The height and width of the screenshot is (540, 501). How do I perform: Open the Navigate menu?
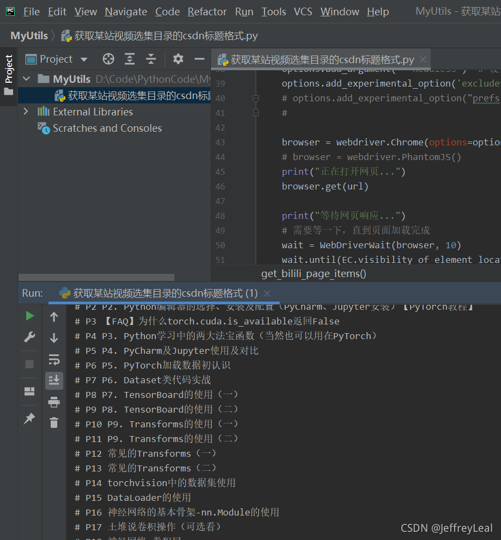[126, 12]
